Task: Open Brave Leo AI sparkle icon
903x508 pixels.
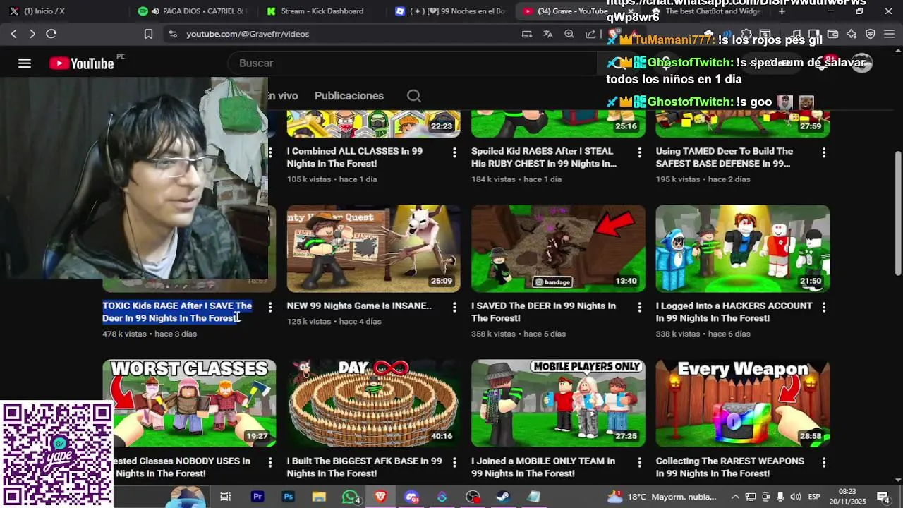Action: pos(852,34)
